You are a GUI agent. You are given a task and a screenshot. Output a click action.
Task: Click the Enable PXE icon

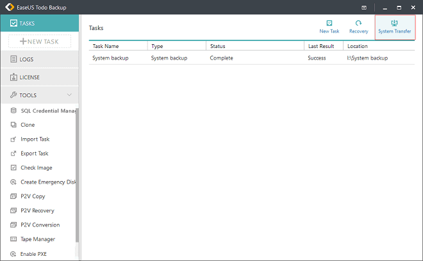tap(13, 254)
